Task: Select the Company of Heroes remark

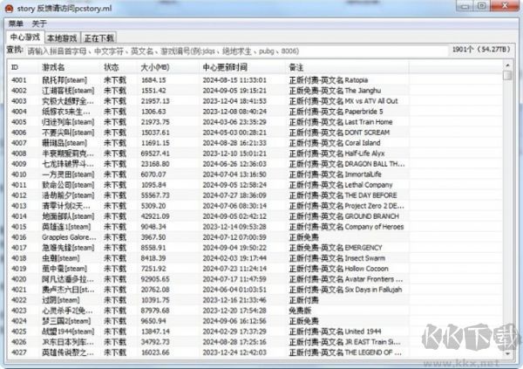Action: (346, 227)
